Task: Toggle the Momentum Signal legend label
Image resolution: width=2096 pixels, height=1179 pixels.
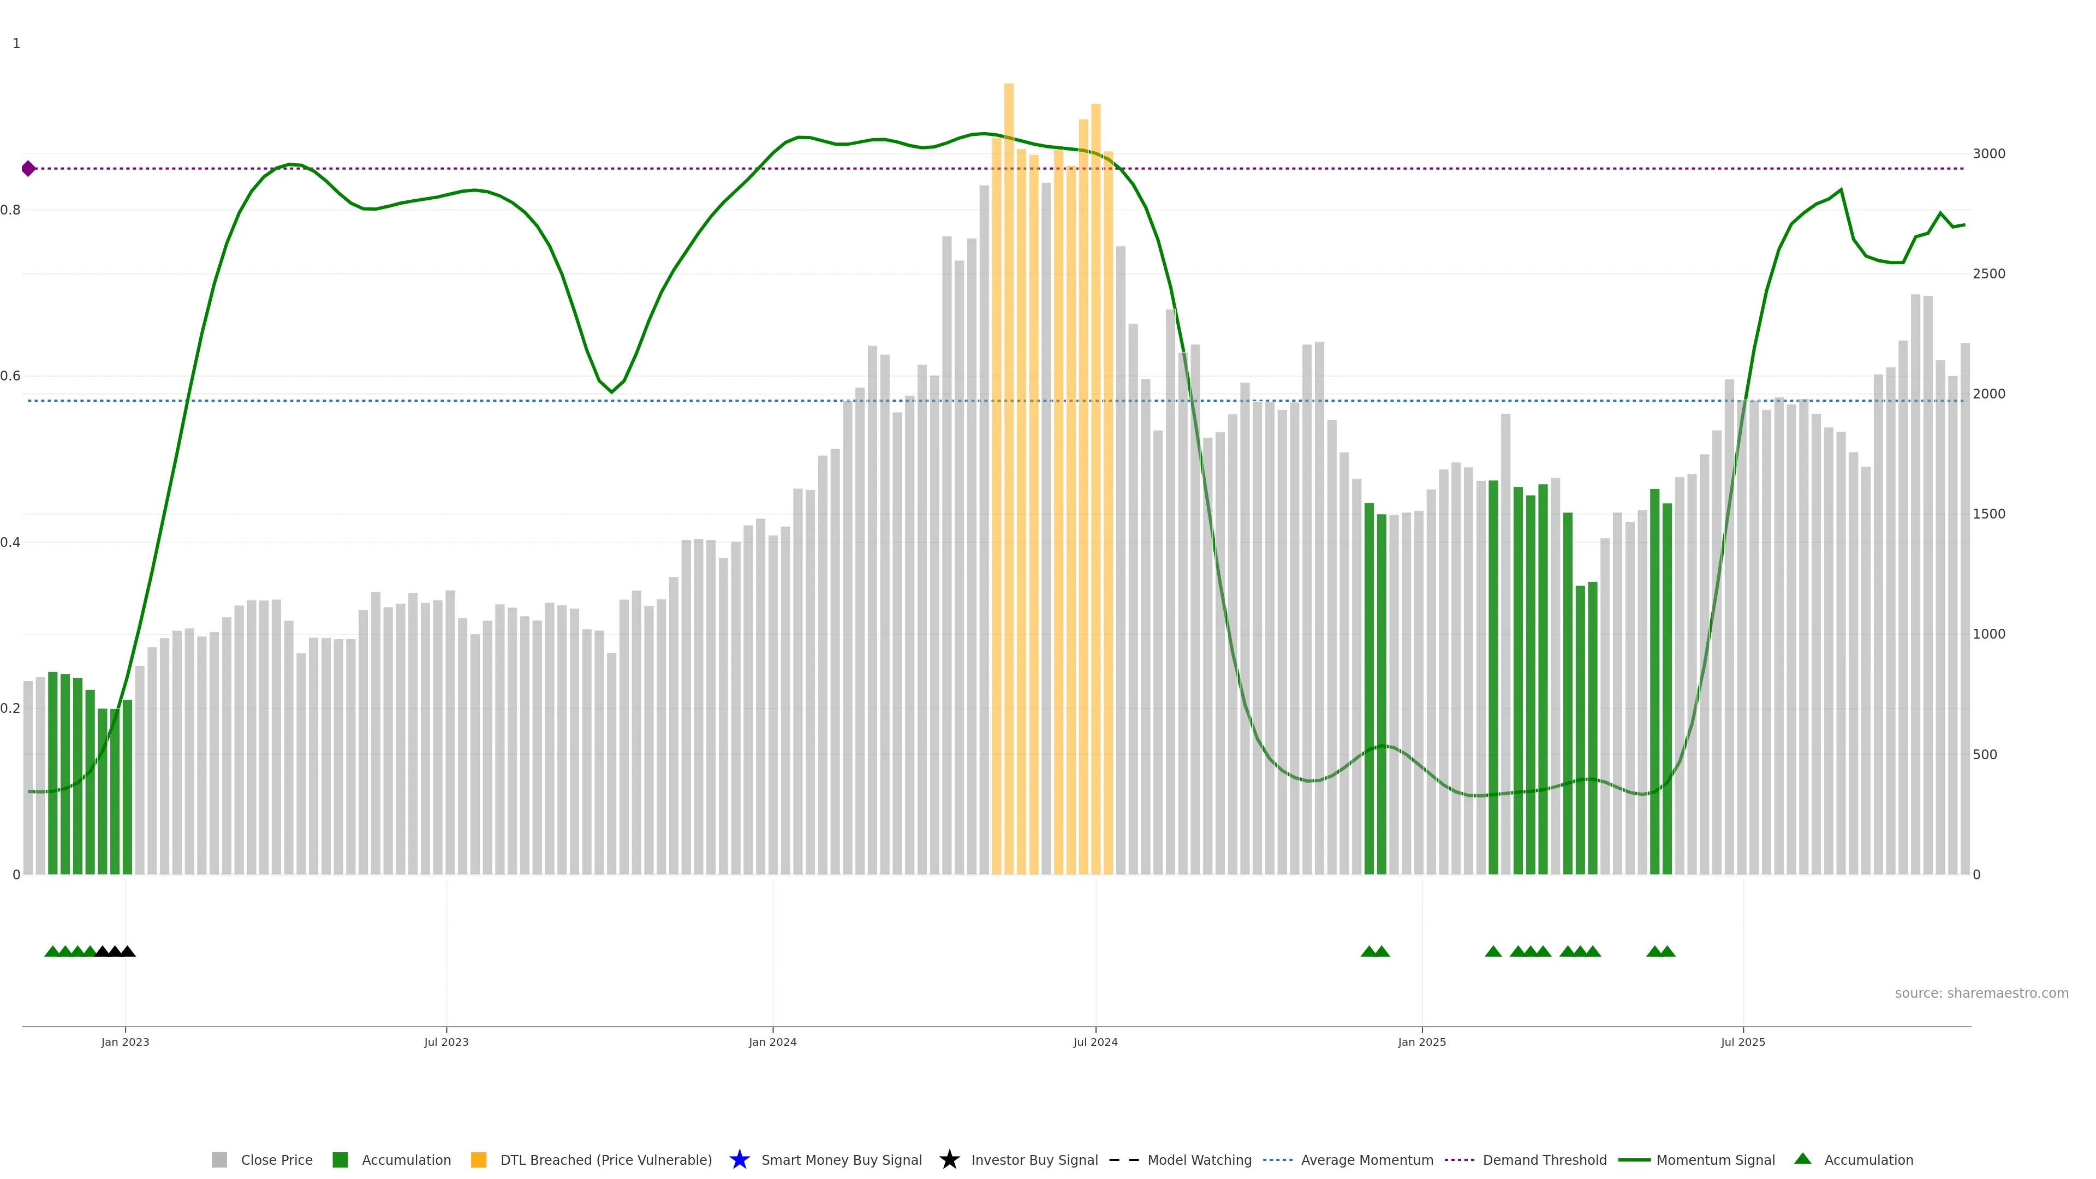Action: click(1715, 1159)
